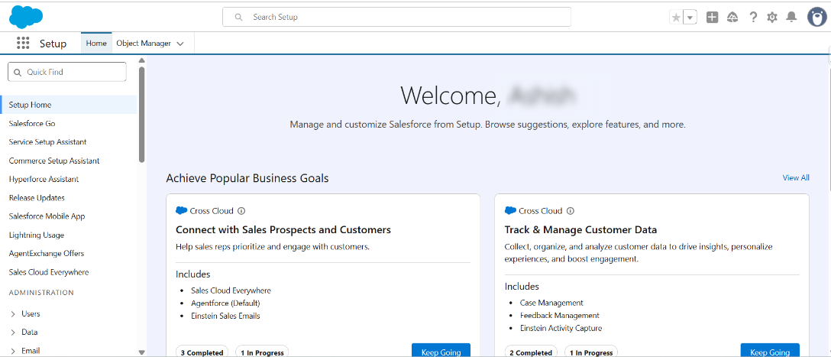Click the Salesforce cloud logo
831x357 pixels.
(x=26, y=17)
